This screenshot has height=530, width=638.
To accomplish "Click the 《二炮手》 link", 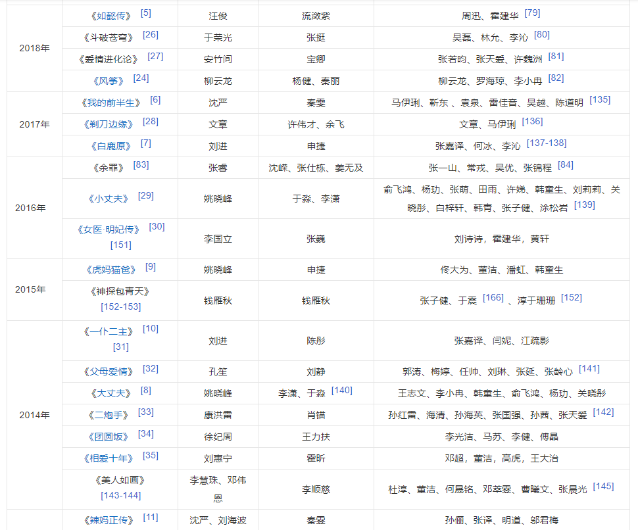I will 110,415.
